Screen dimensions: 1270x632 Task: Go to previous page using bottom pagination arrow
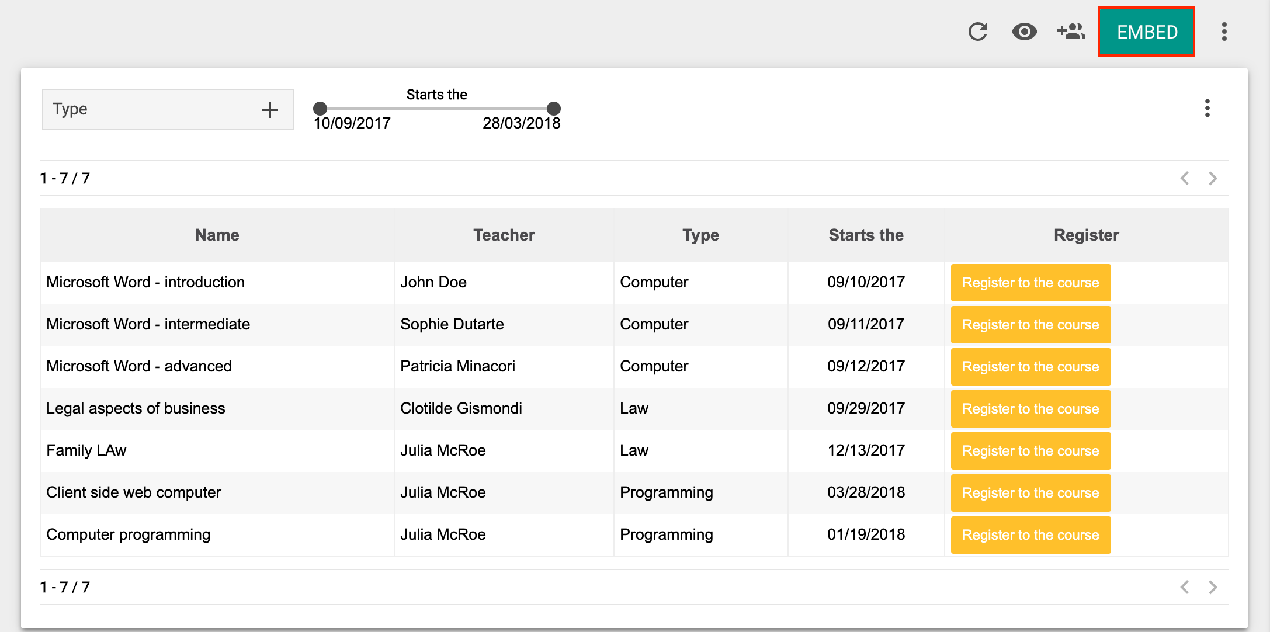1185,587
